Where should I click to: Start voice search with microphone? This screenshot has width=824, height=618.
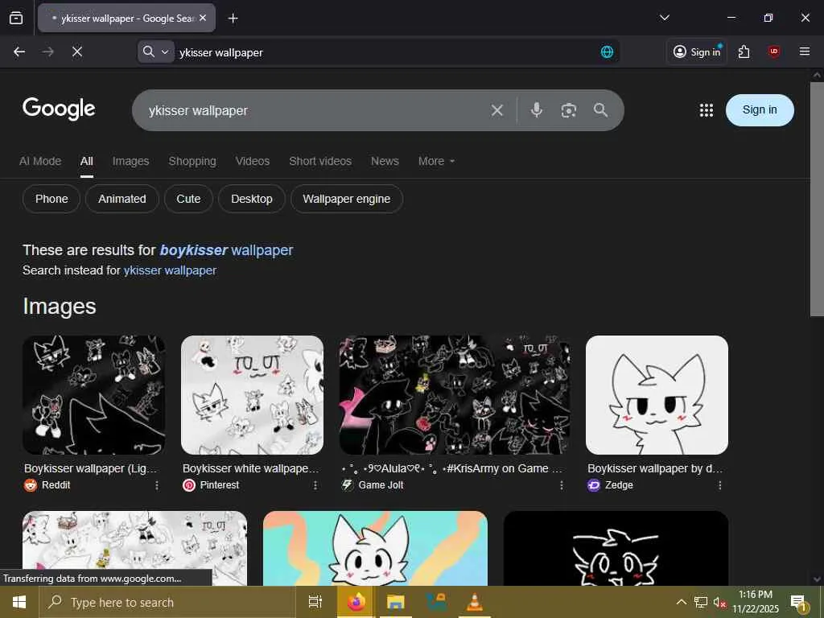point(537,109)
